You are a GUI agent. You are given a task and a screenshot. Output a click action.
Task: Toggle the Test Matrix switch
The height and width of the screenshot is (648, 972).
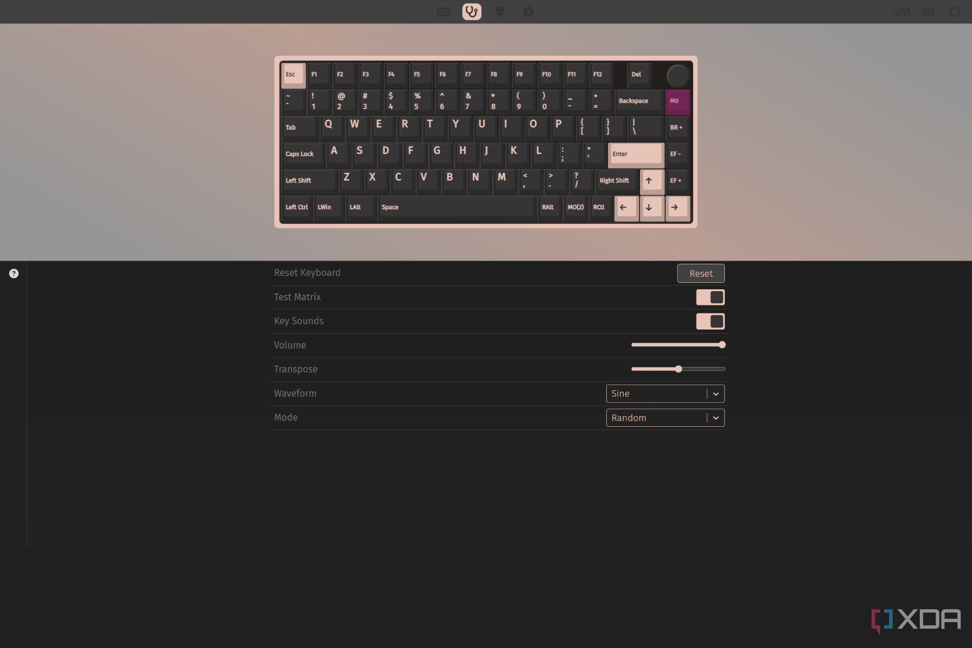pyautogui.click(x=711, y=297)
